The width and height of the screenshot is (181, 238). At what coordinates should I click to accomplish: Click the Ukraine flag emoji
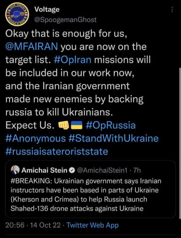pos(77,125)
